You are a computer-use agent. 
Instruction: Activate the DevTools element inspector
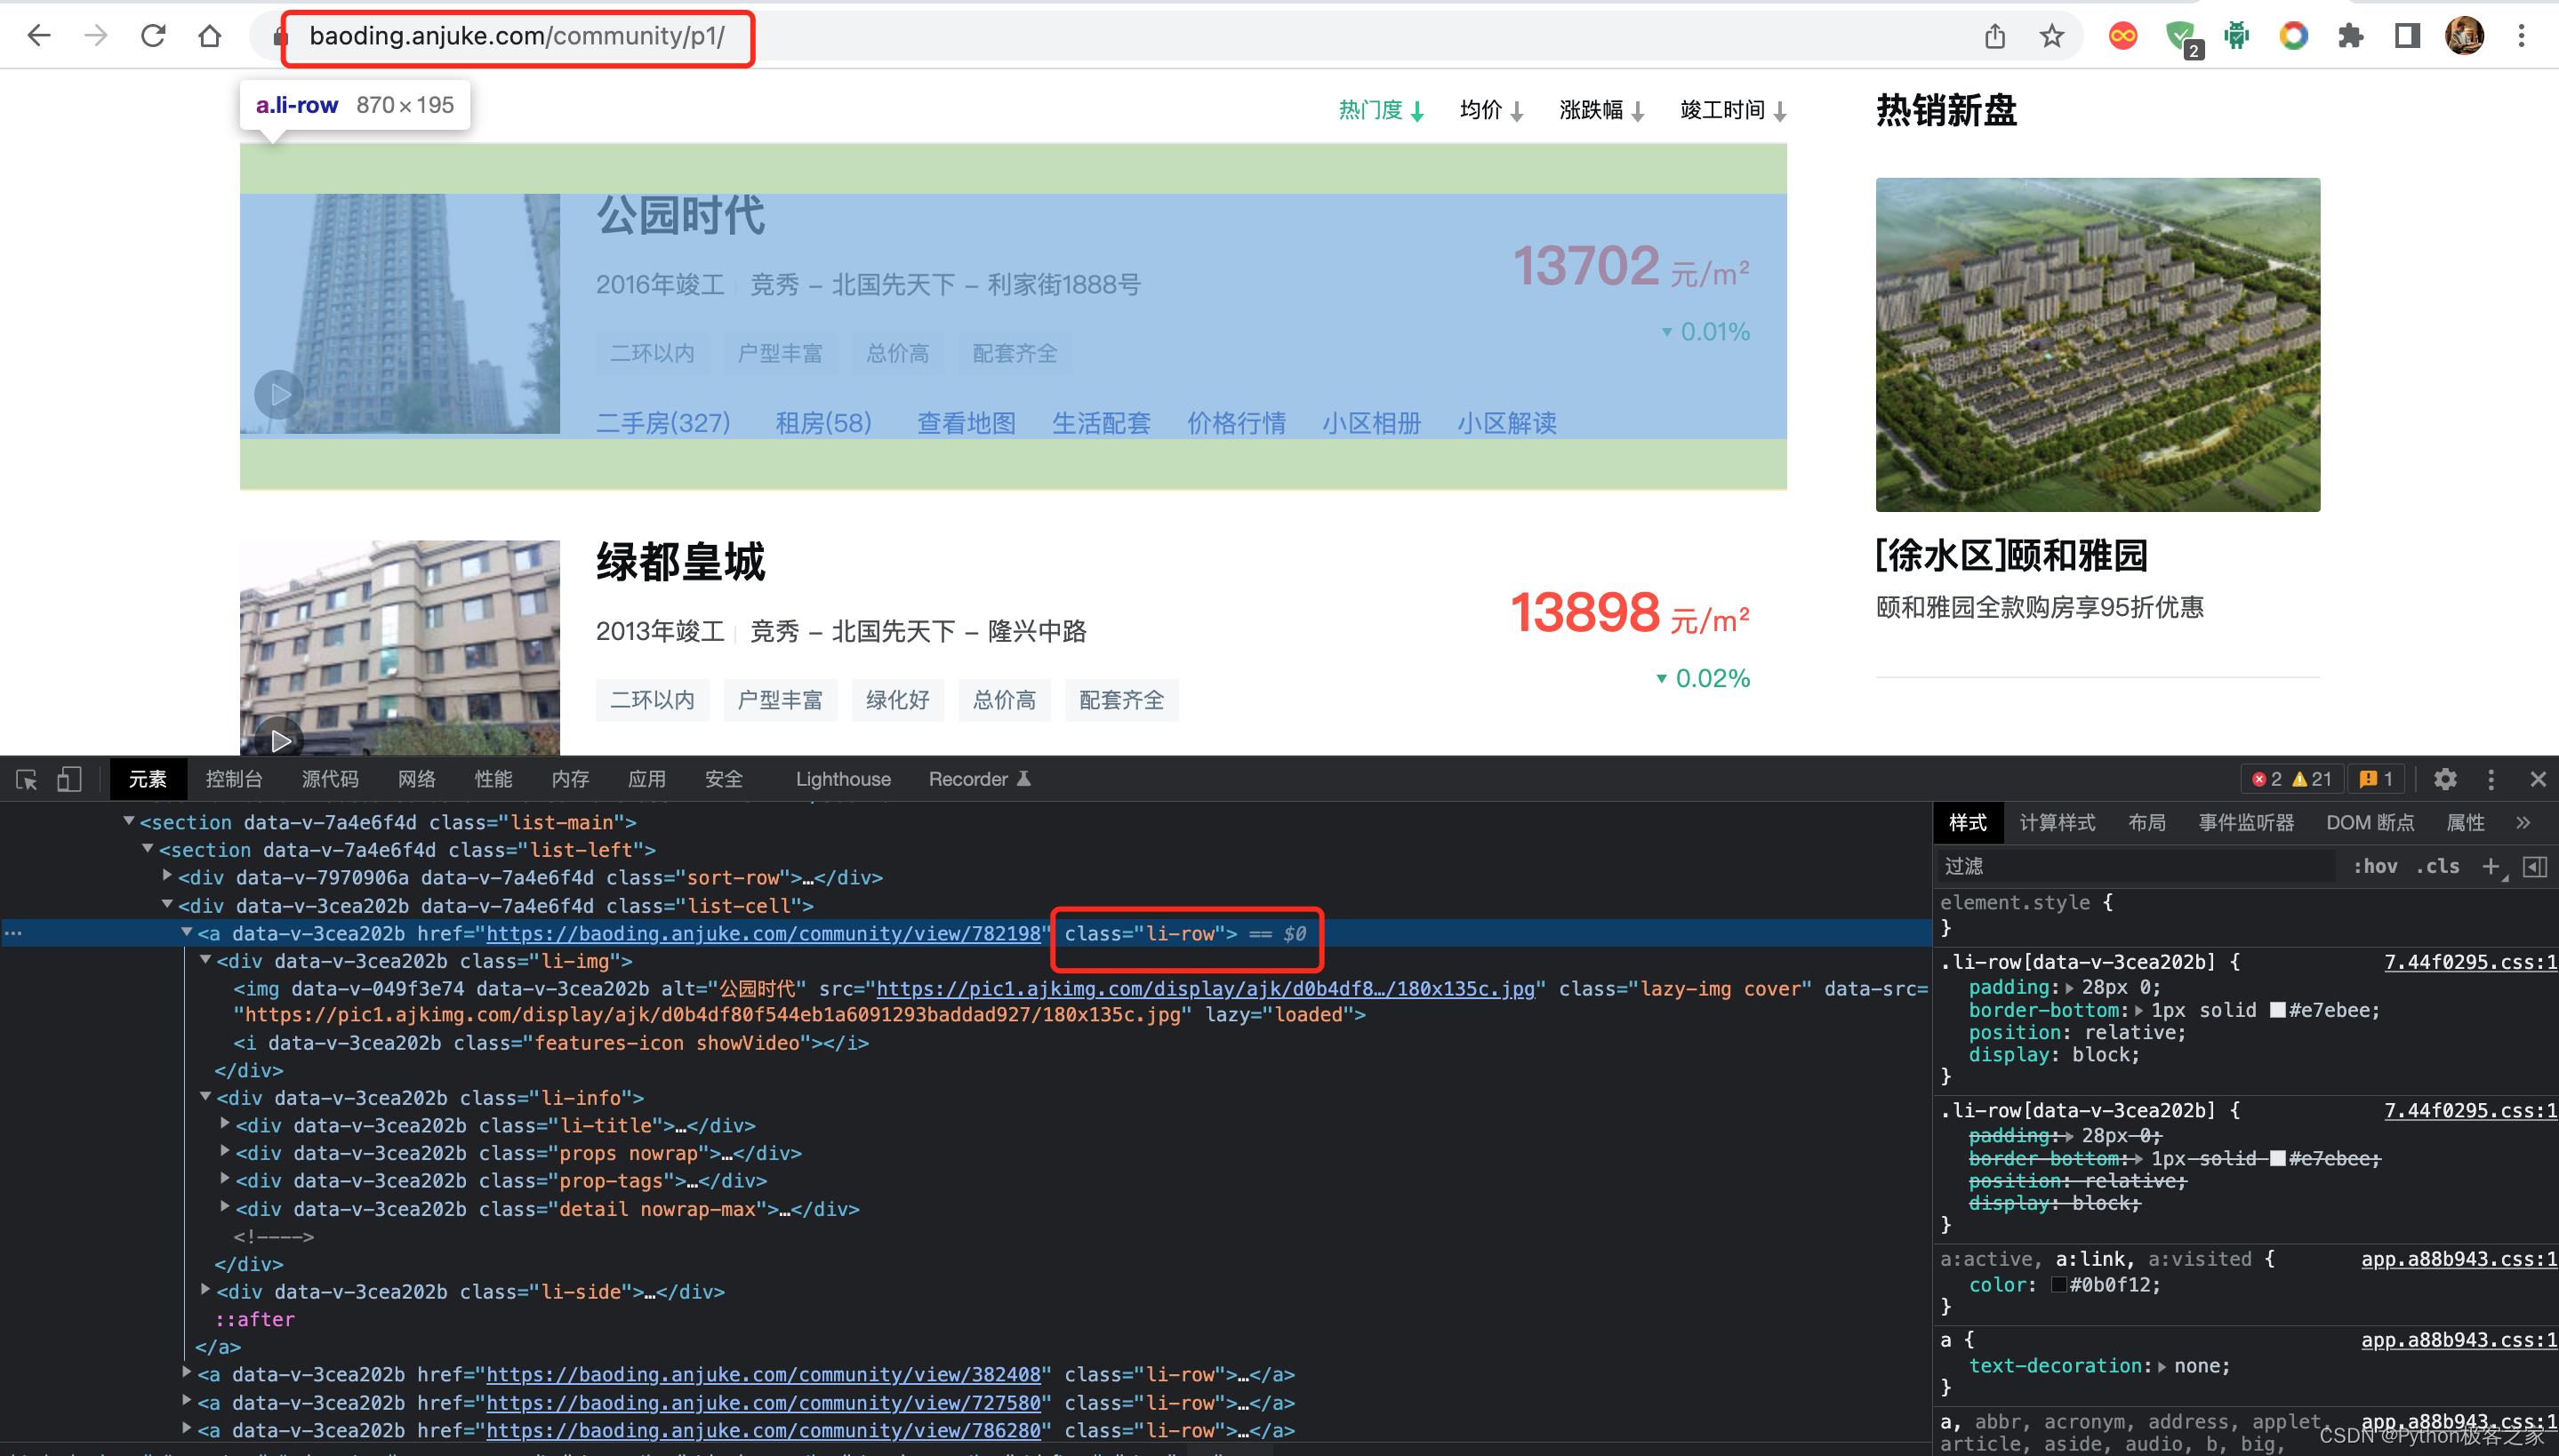click(27, 780)
